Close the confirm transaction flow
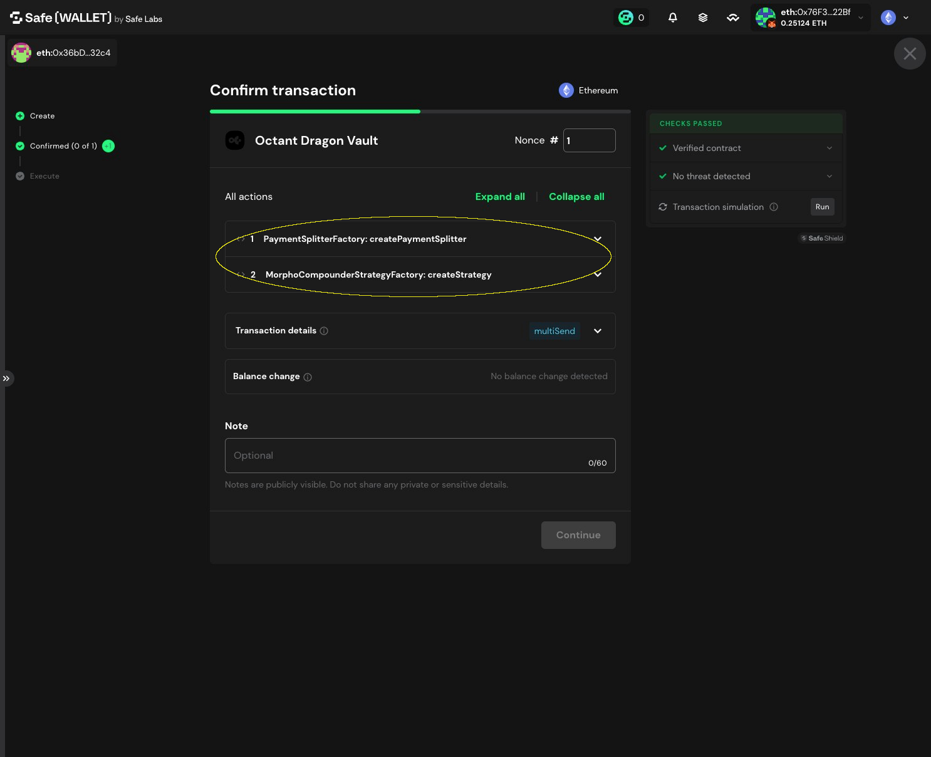This screenshot has height=757, width=931. pos(910,54)
